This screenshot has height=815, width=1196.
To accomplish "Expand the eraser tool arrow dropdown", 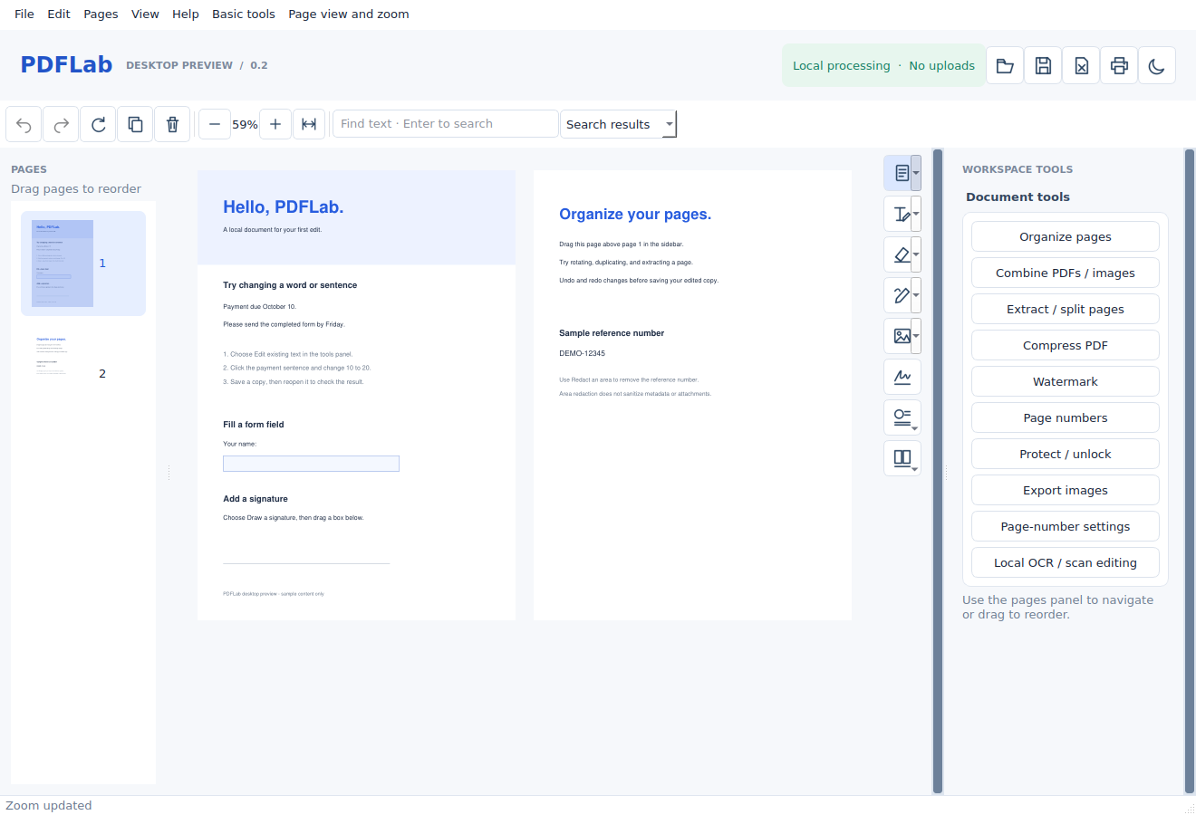I will point(916,254).
